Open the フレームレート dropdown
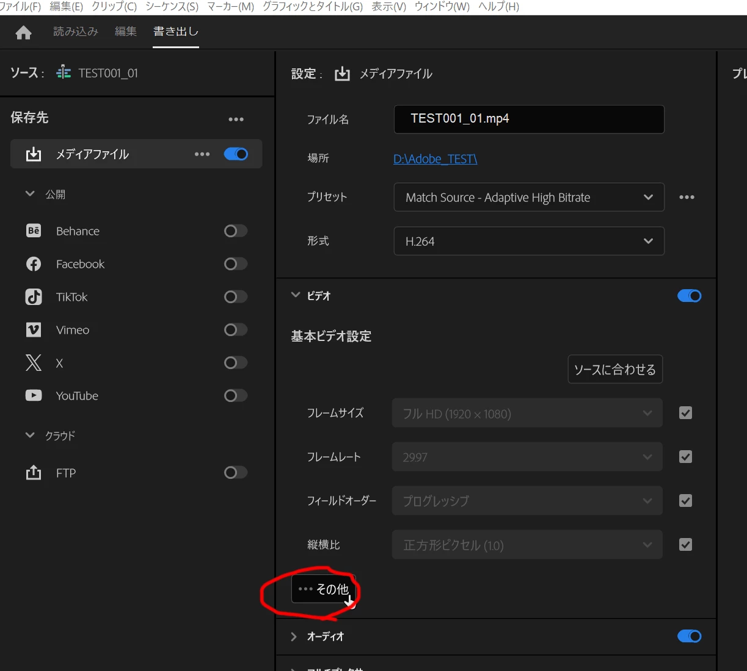This screenshot has width=747, height=671. coord(527,457)
